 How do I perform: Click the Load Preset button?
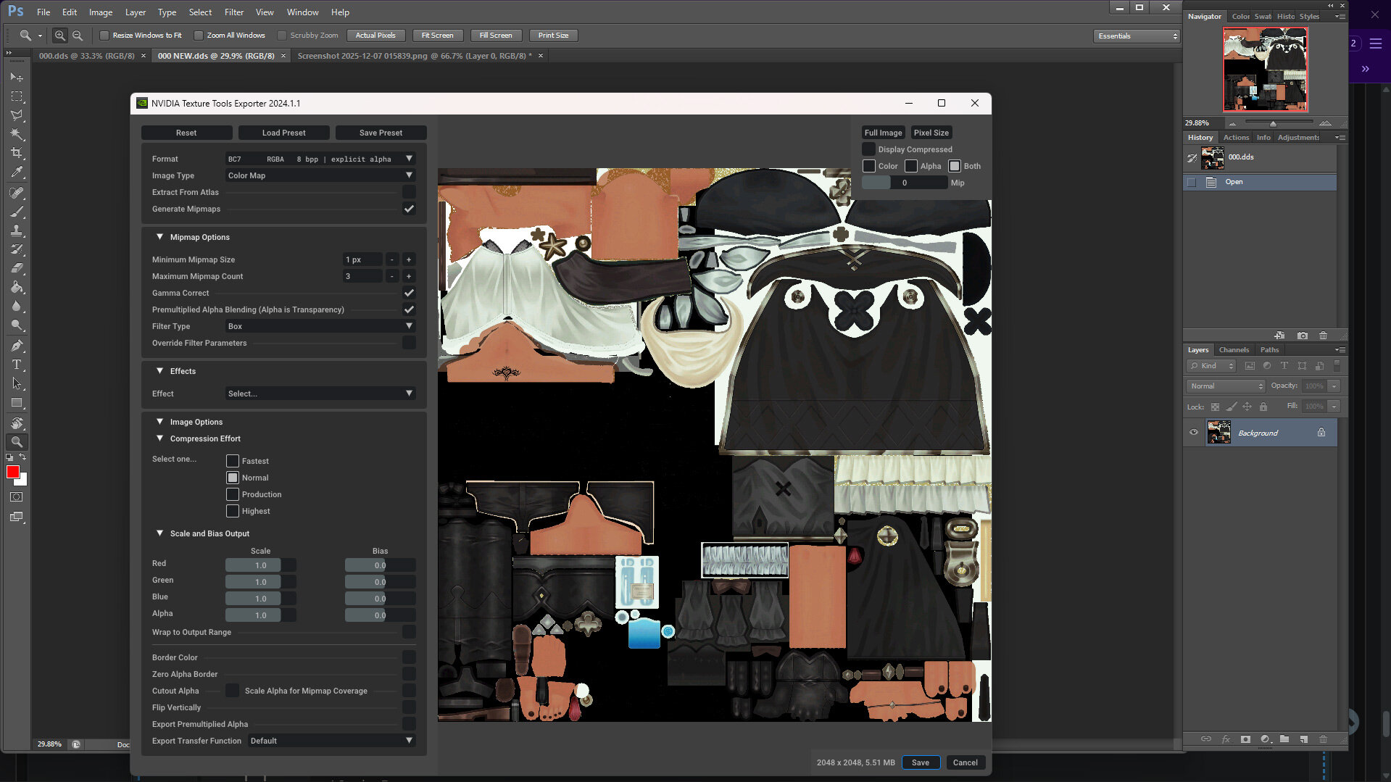tap(284, 133)
